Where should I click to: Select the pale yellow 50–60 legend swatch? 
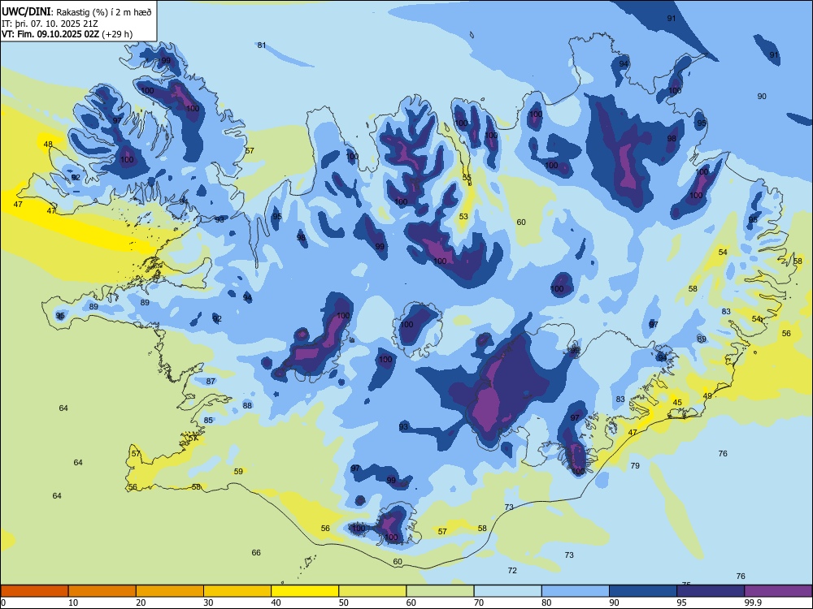click(x=372, y=591)
